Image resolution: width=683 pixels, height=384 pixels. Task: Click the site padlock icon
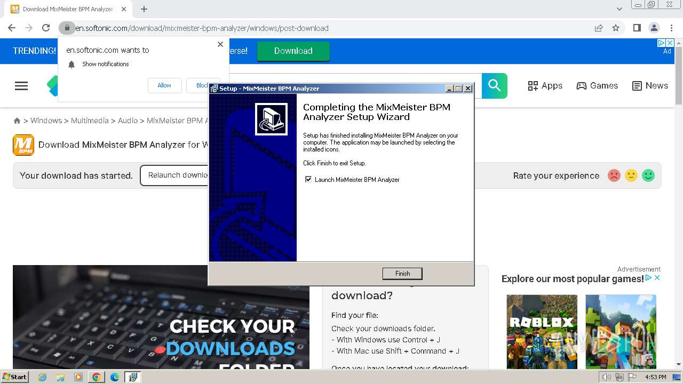click(x=67, y=28)
